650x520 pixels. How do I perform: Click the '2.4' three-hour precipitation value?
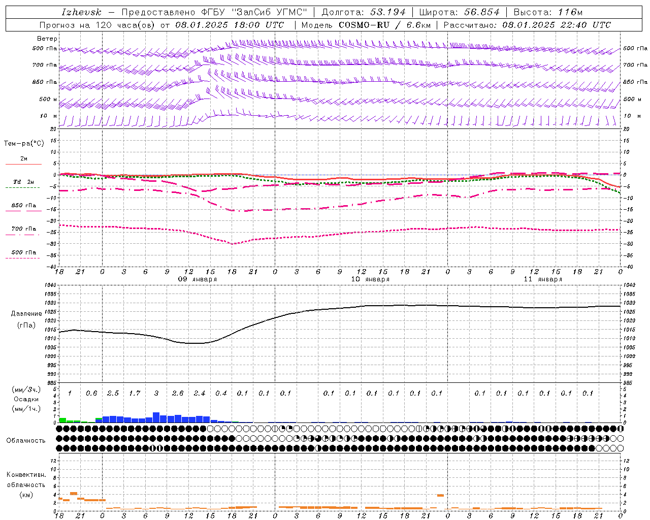point(200,393)
